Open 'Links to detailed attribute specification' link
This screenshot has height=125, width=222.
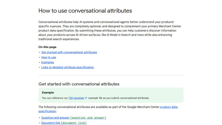coord(68,67)
